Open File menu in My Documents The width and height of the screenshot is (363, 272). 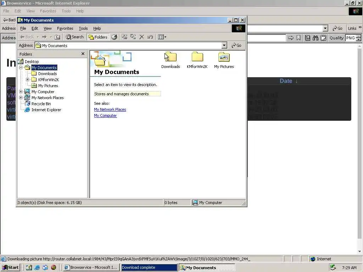click(x=23, y=28)
